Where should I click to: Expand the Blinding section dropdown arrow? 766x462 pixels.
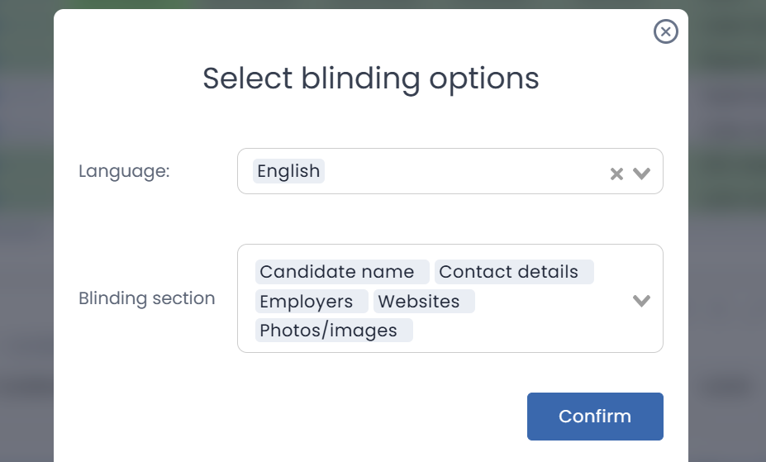coord(642,301)
